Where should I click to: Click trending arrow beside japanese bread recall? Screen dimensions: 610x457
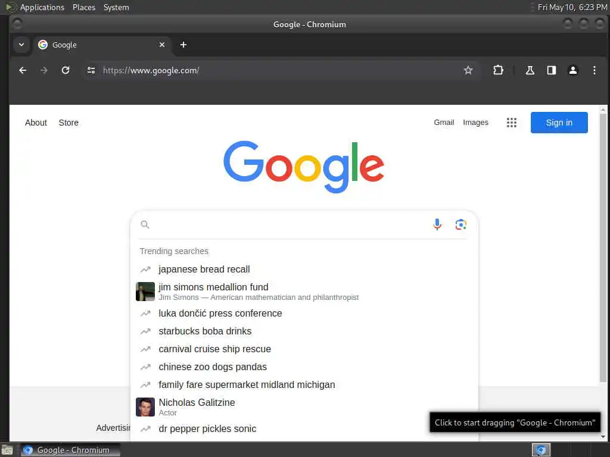[x=145, y=270]
